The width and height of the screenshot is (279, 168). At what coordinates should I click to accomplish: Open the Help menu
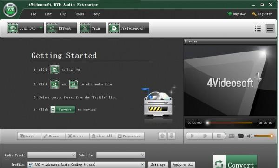pos(96,14)
